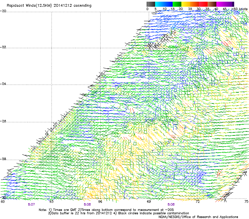Screen dimensions: 249x219
Task: Click the 'Rapidsact Winds(12.5KM) 20141212 ascending' title
Action: (x=49, y=6)
